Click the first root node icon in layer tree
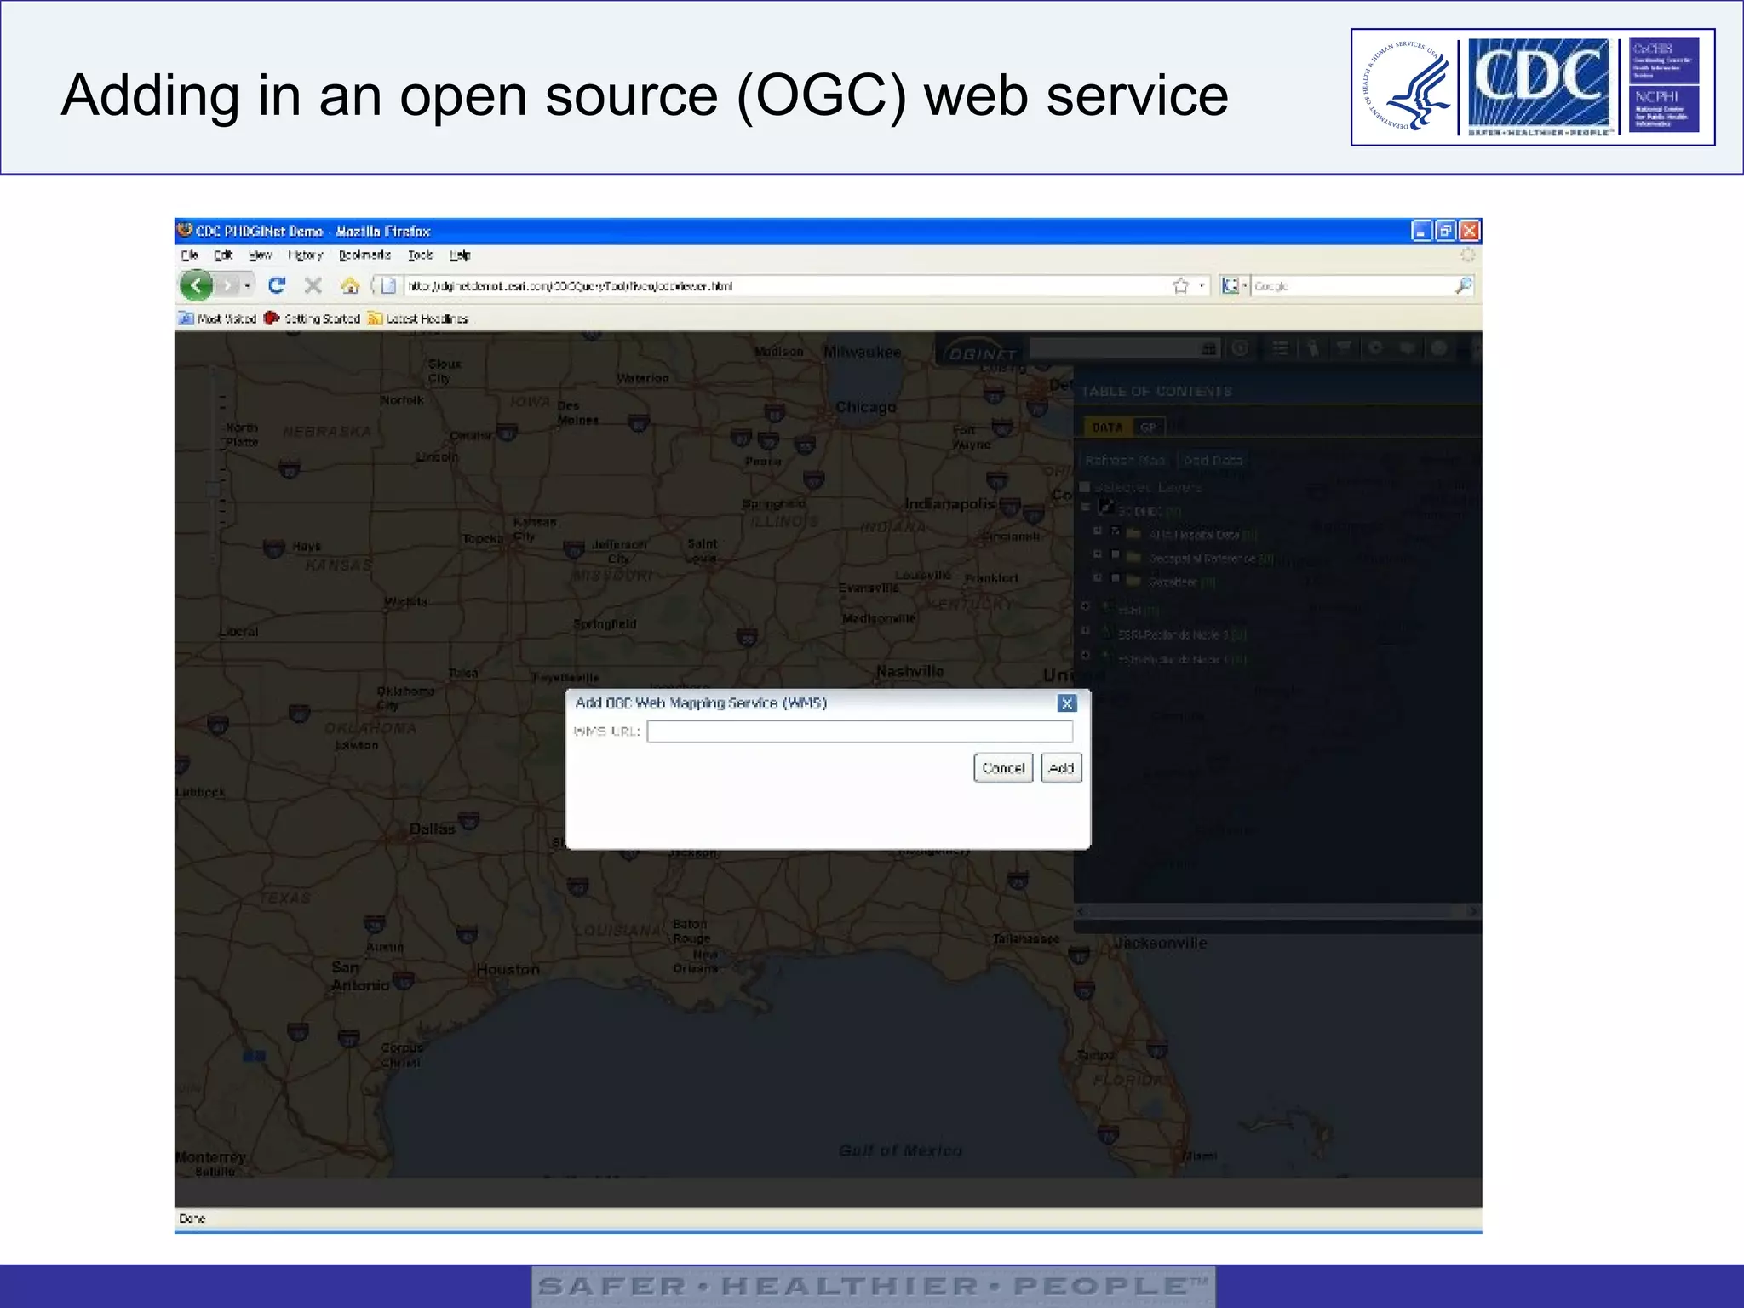 1106,507
